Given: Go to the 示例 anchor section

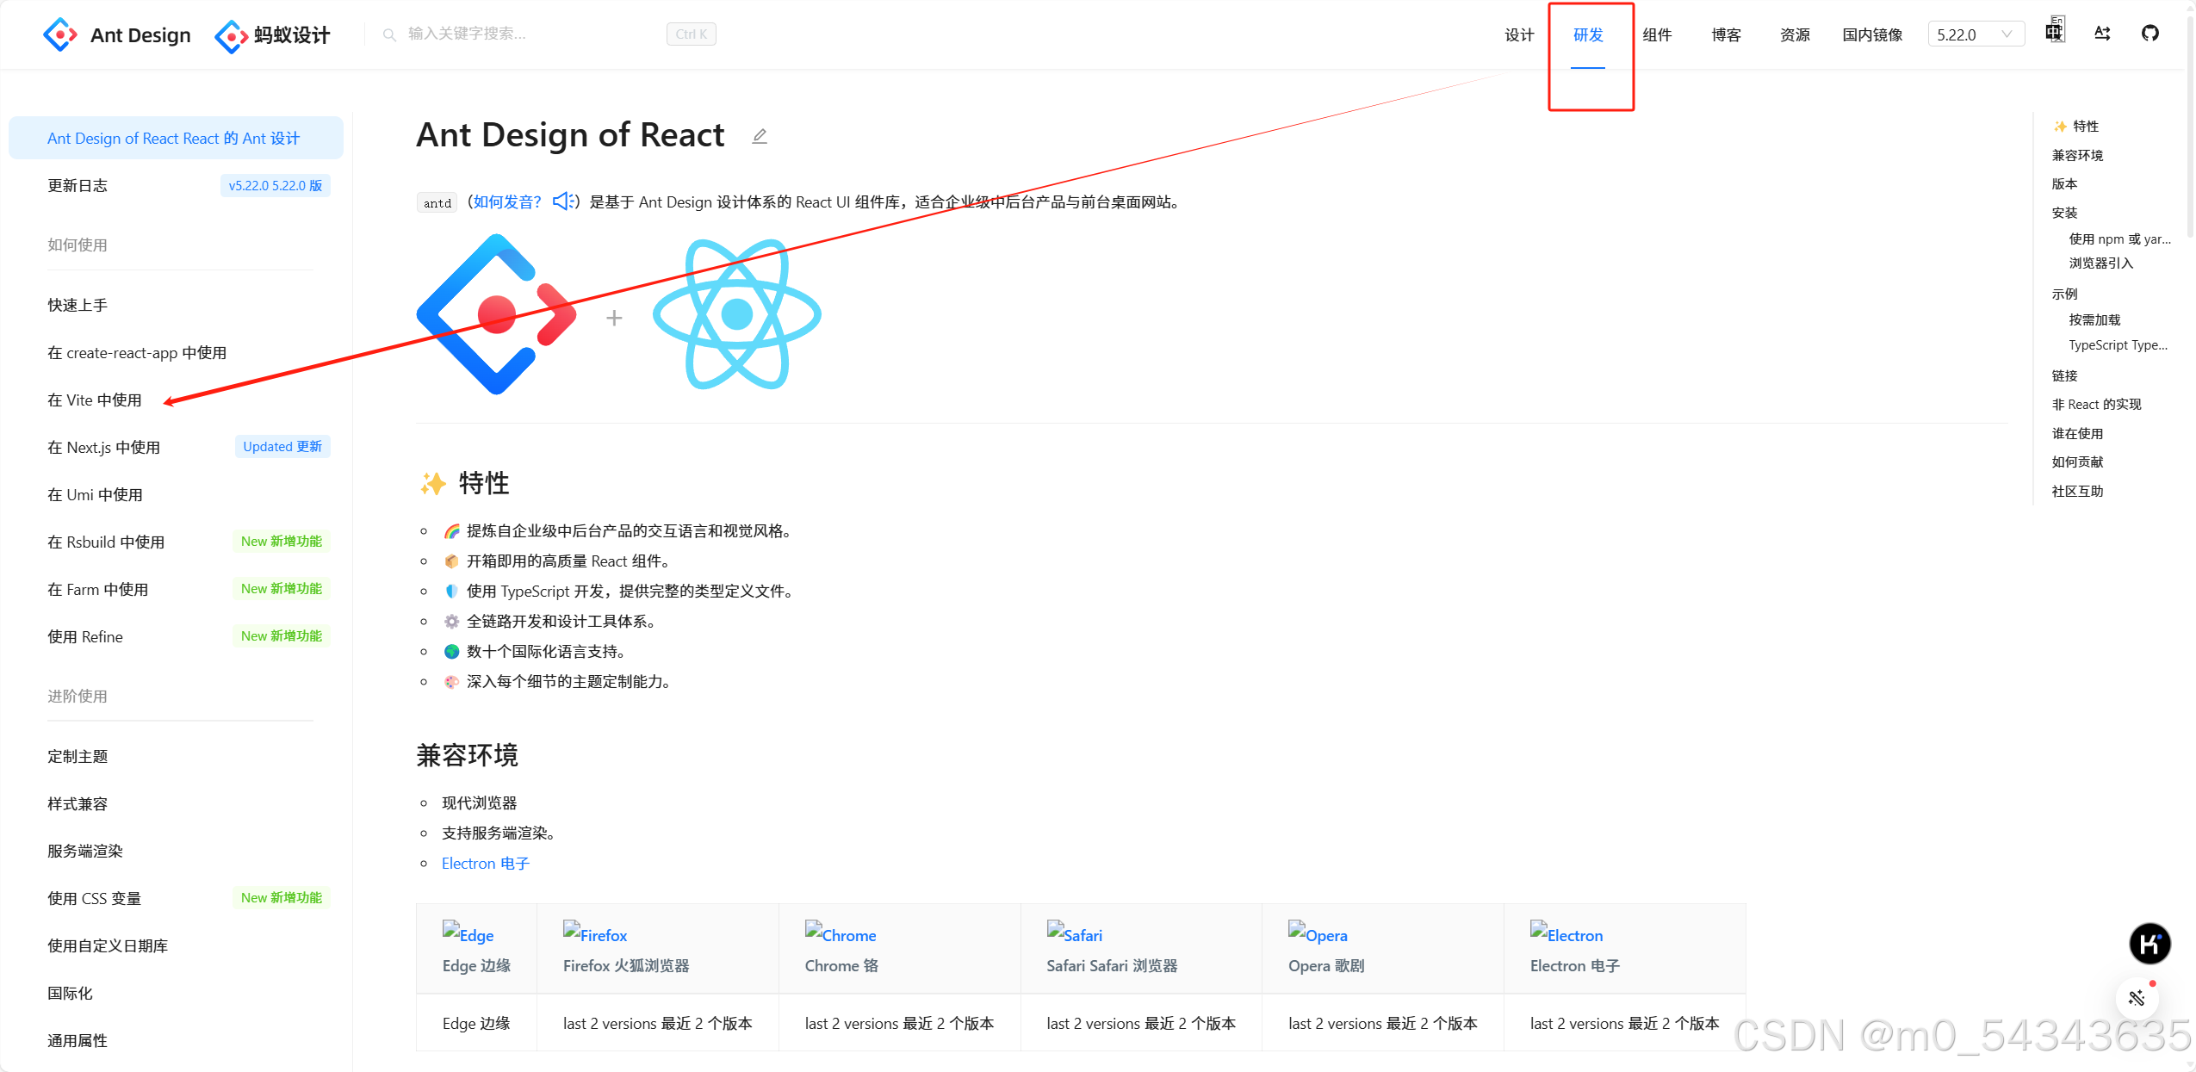Looking at the screenshot, I should tap(2064, 294).
